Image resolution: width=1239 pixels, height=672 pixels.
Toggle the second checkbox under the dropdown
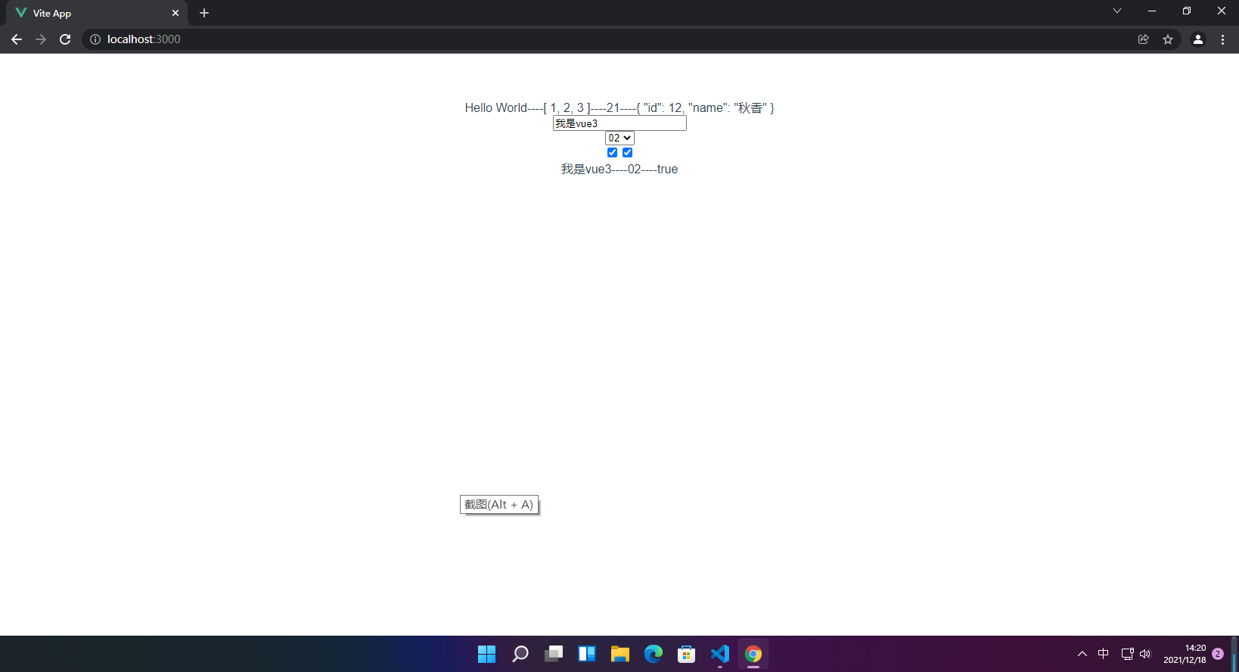(x=627, y=152)
